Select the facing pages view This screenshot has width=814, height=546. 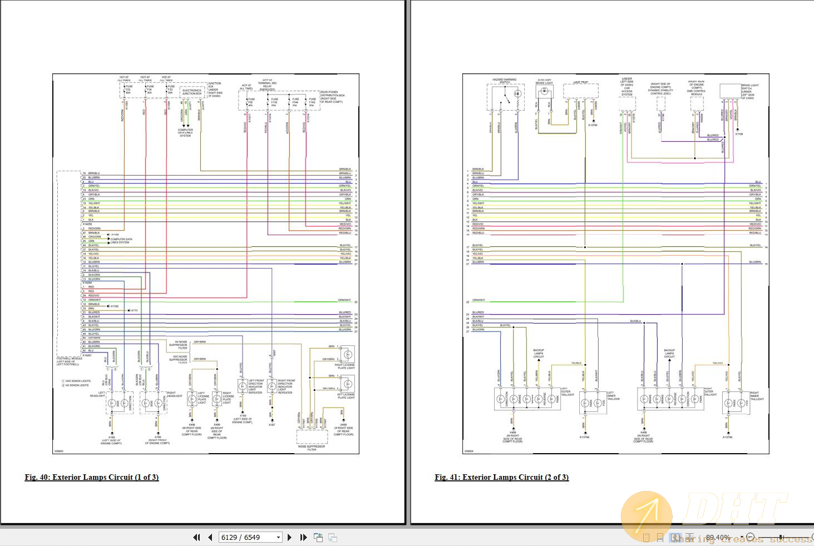[675, 538]
